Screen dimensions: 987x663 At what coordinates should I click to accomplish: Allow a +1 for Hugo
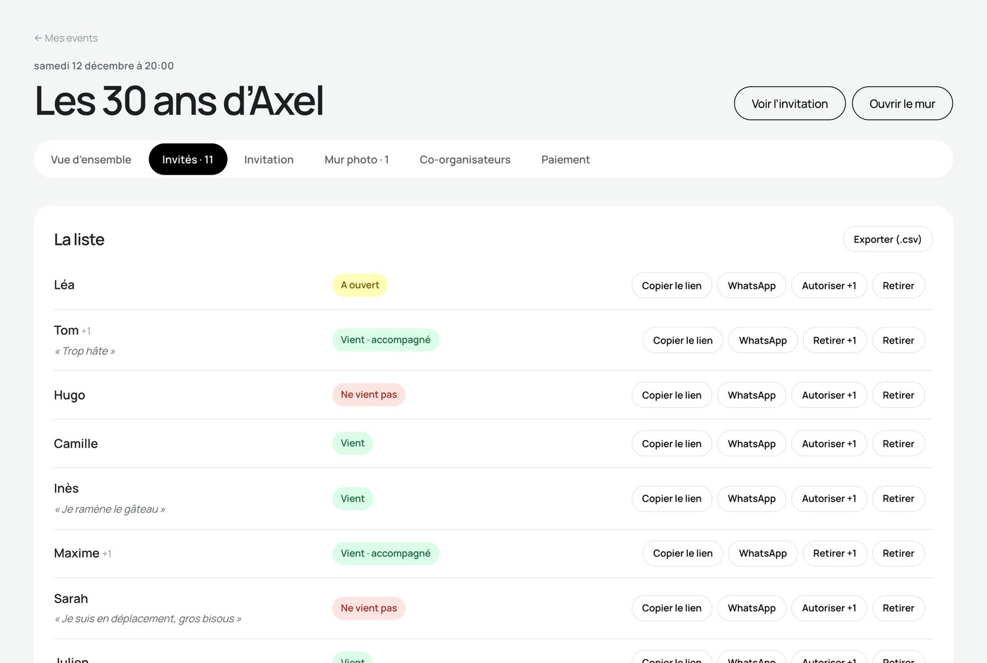pos(829,395)
